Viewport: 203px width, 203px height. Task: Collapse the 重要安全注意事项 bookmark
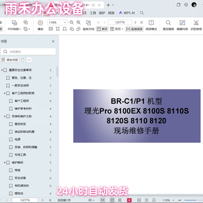(2, 70)
